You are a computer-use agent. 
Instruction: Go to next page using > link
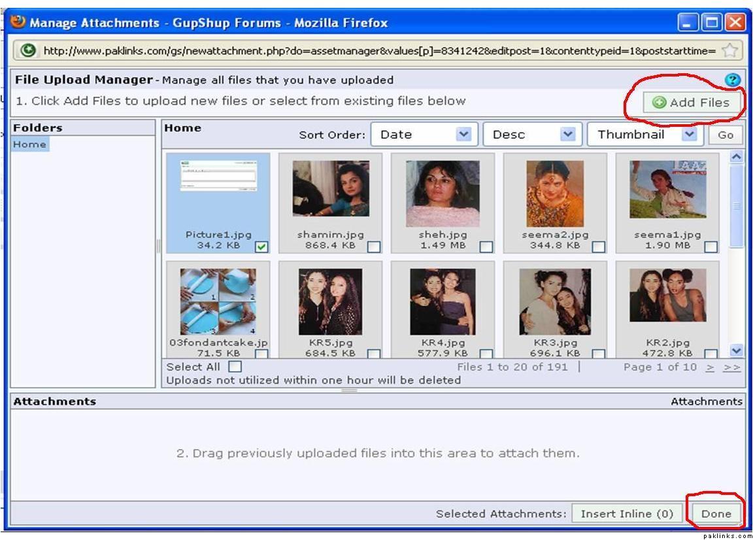coord(711,367)
